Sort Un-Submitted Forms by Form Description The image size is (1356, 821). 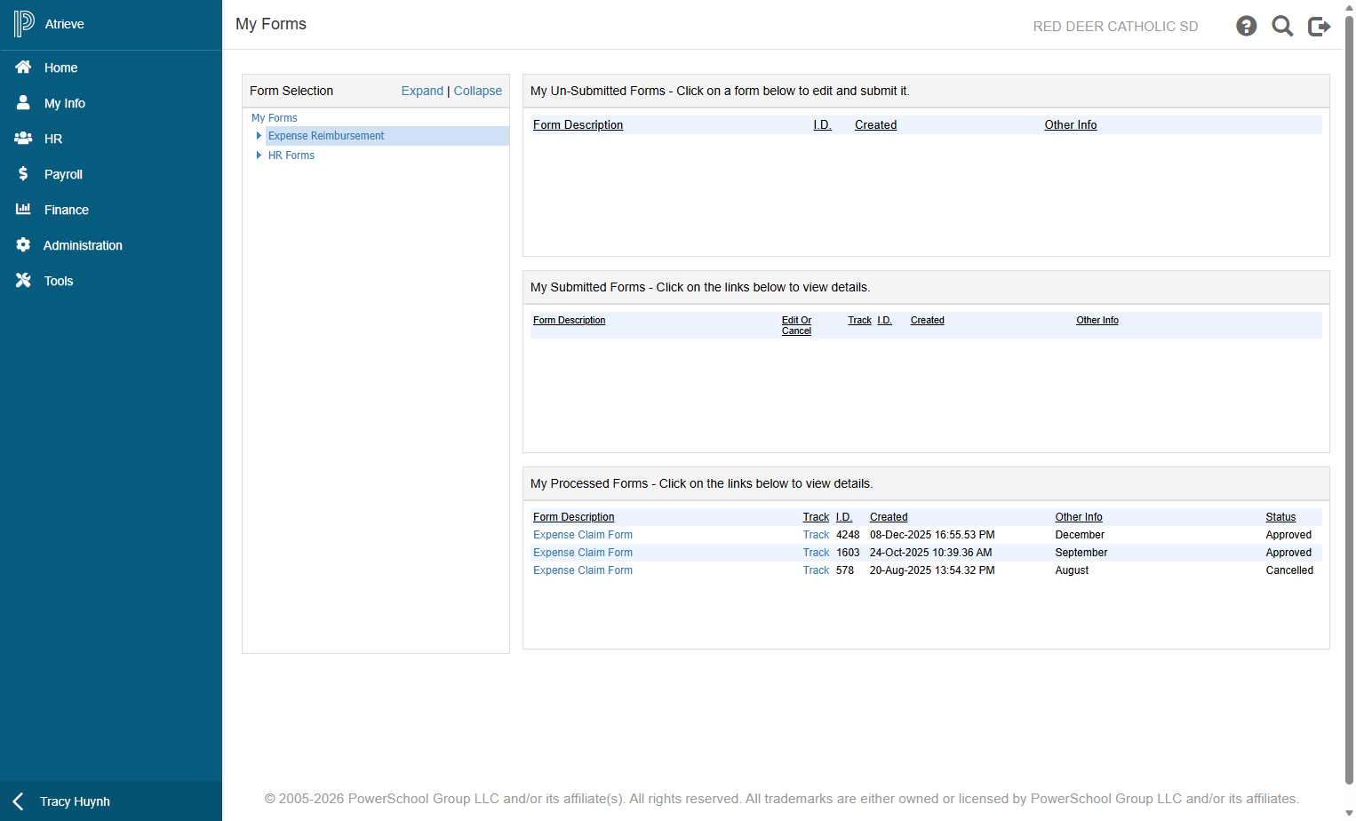578,125
